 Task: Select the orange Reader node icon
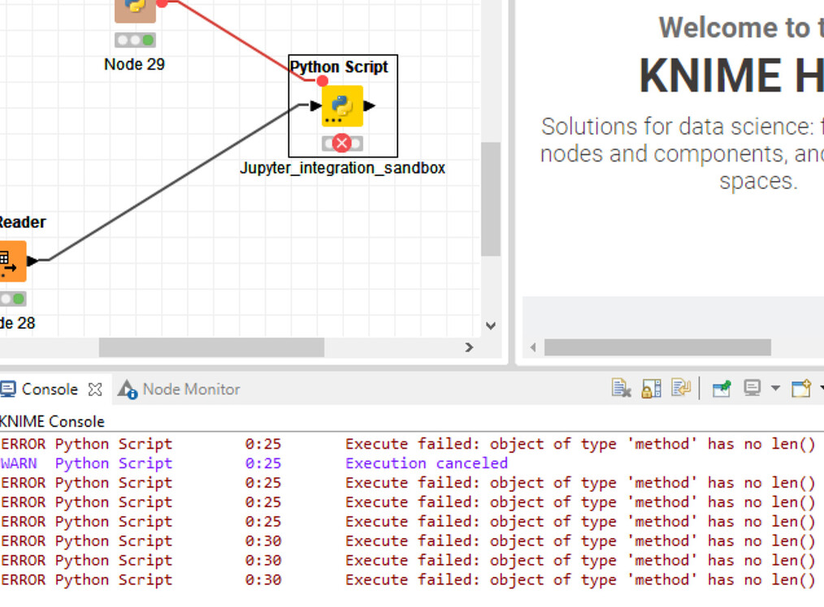pos(10,261)
